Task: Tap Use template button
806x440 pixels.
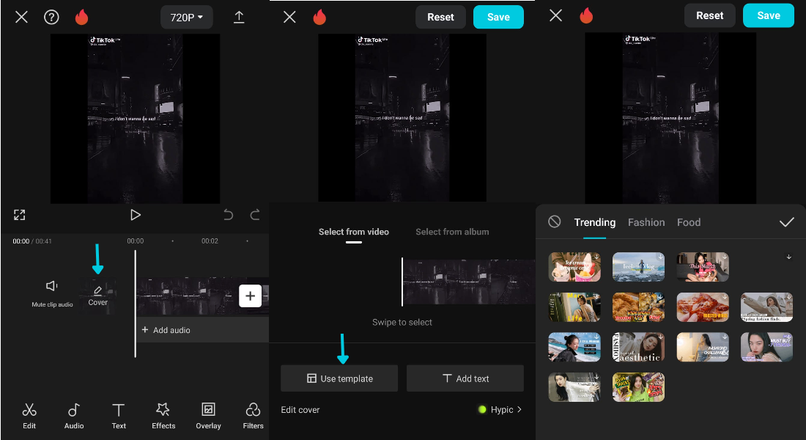Action: click(339, 378)
